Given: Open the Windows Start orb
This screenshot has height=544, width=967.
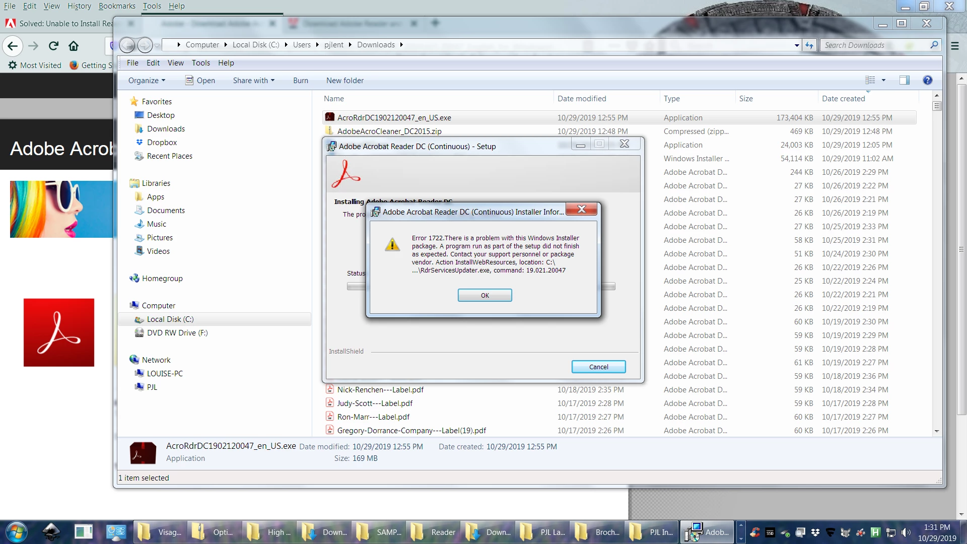Looking at the screenshot, I should pos(17,532).
